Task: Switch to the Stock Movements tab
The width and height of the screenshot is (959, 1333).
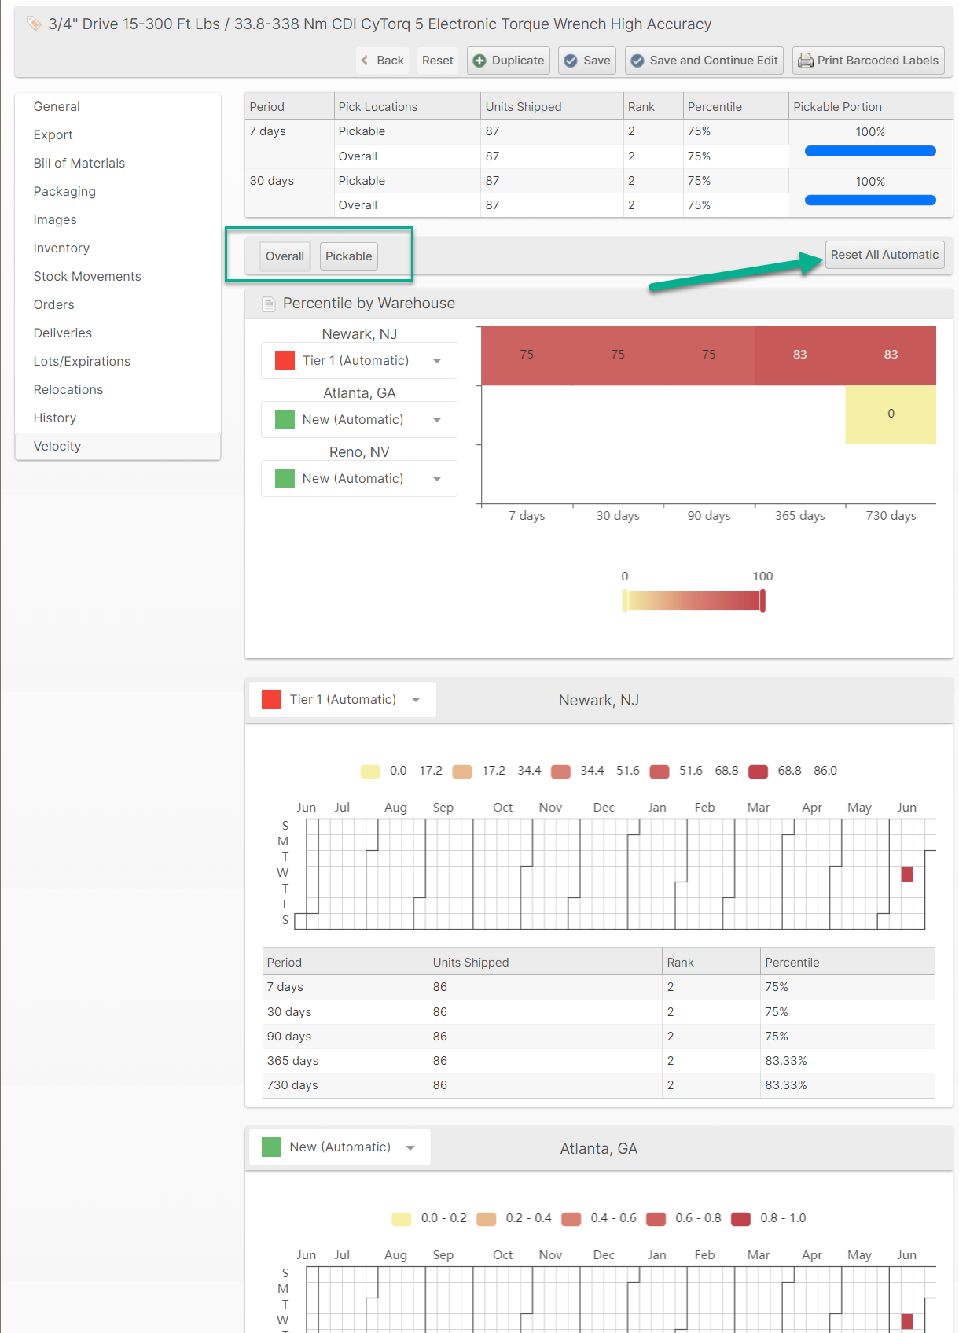Action: (87, 277)
